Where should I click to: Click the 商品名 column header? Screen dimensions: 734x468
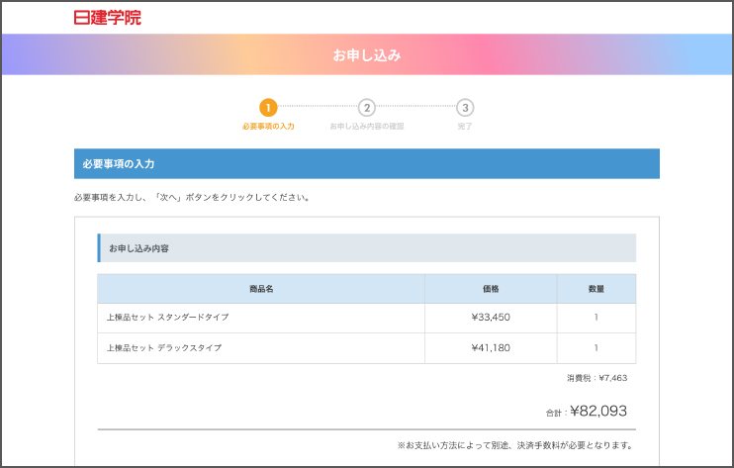point(261,289)
